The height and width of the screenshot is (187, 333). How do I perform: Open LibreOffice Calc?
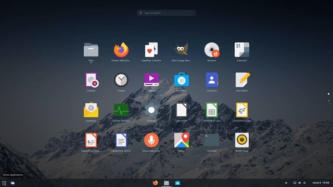212,110
